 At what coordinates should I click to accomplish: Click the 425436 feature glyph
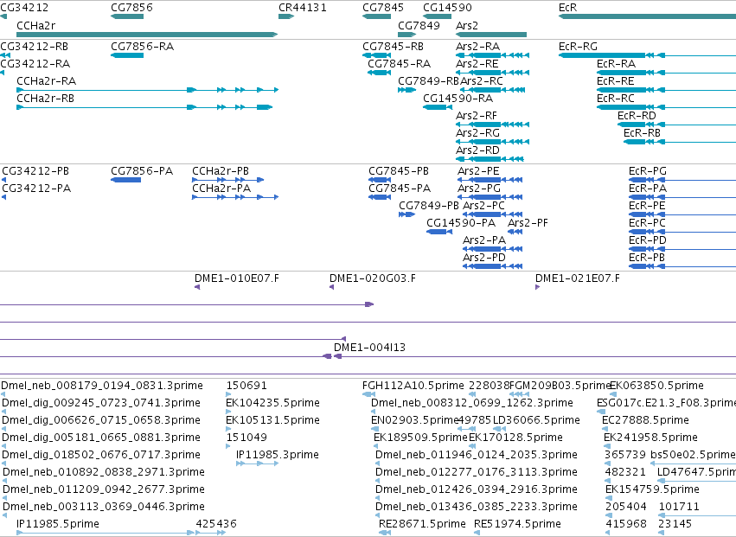(210, 533)
